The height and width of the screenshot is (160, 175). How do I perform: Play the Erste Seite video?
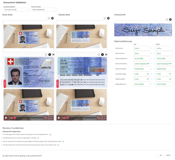(6, 118)
